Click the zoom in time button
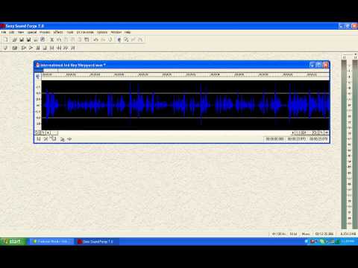This screenshot has height=268, width=358. coord(315,133)
